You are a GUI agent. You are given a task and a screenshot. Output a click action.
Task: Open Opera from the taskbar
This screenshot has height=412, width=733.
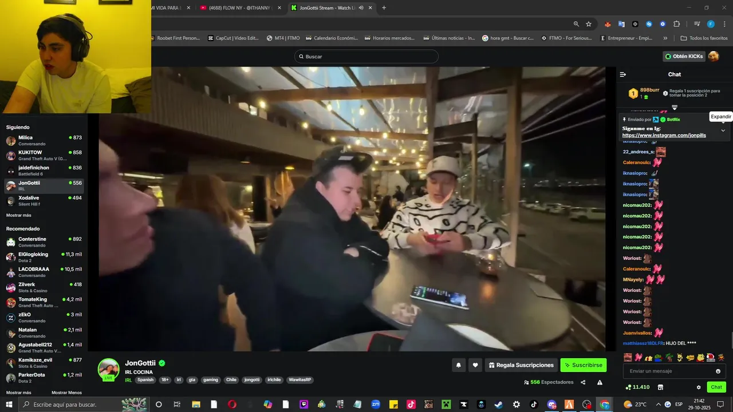point(232,405)
